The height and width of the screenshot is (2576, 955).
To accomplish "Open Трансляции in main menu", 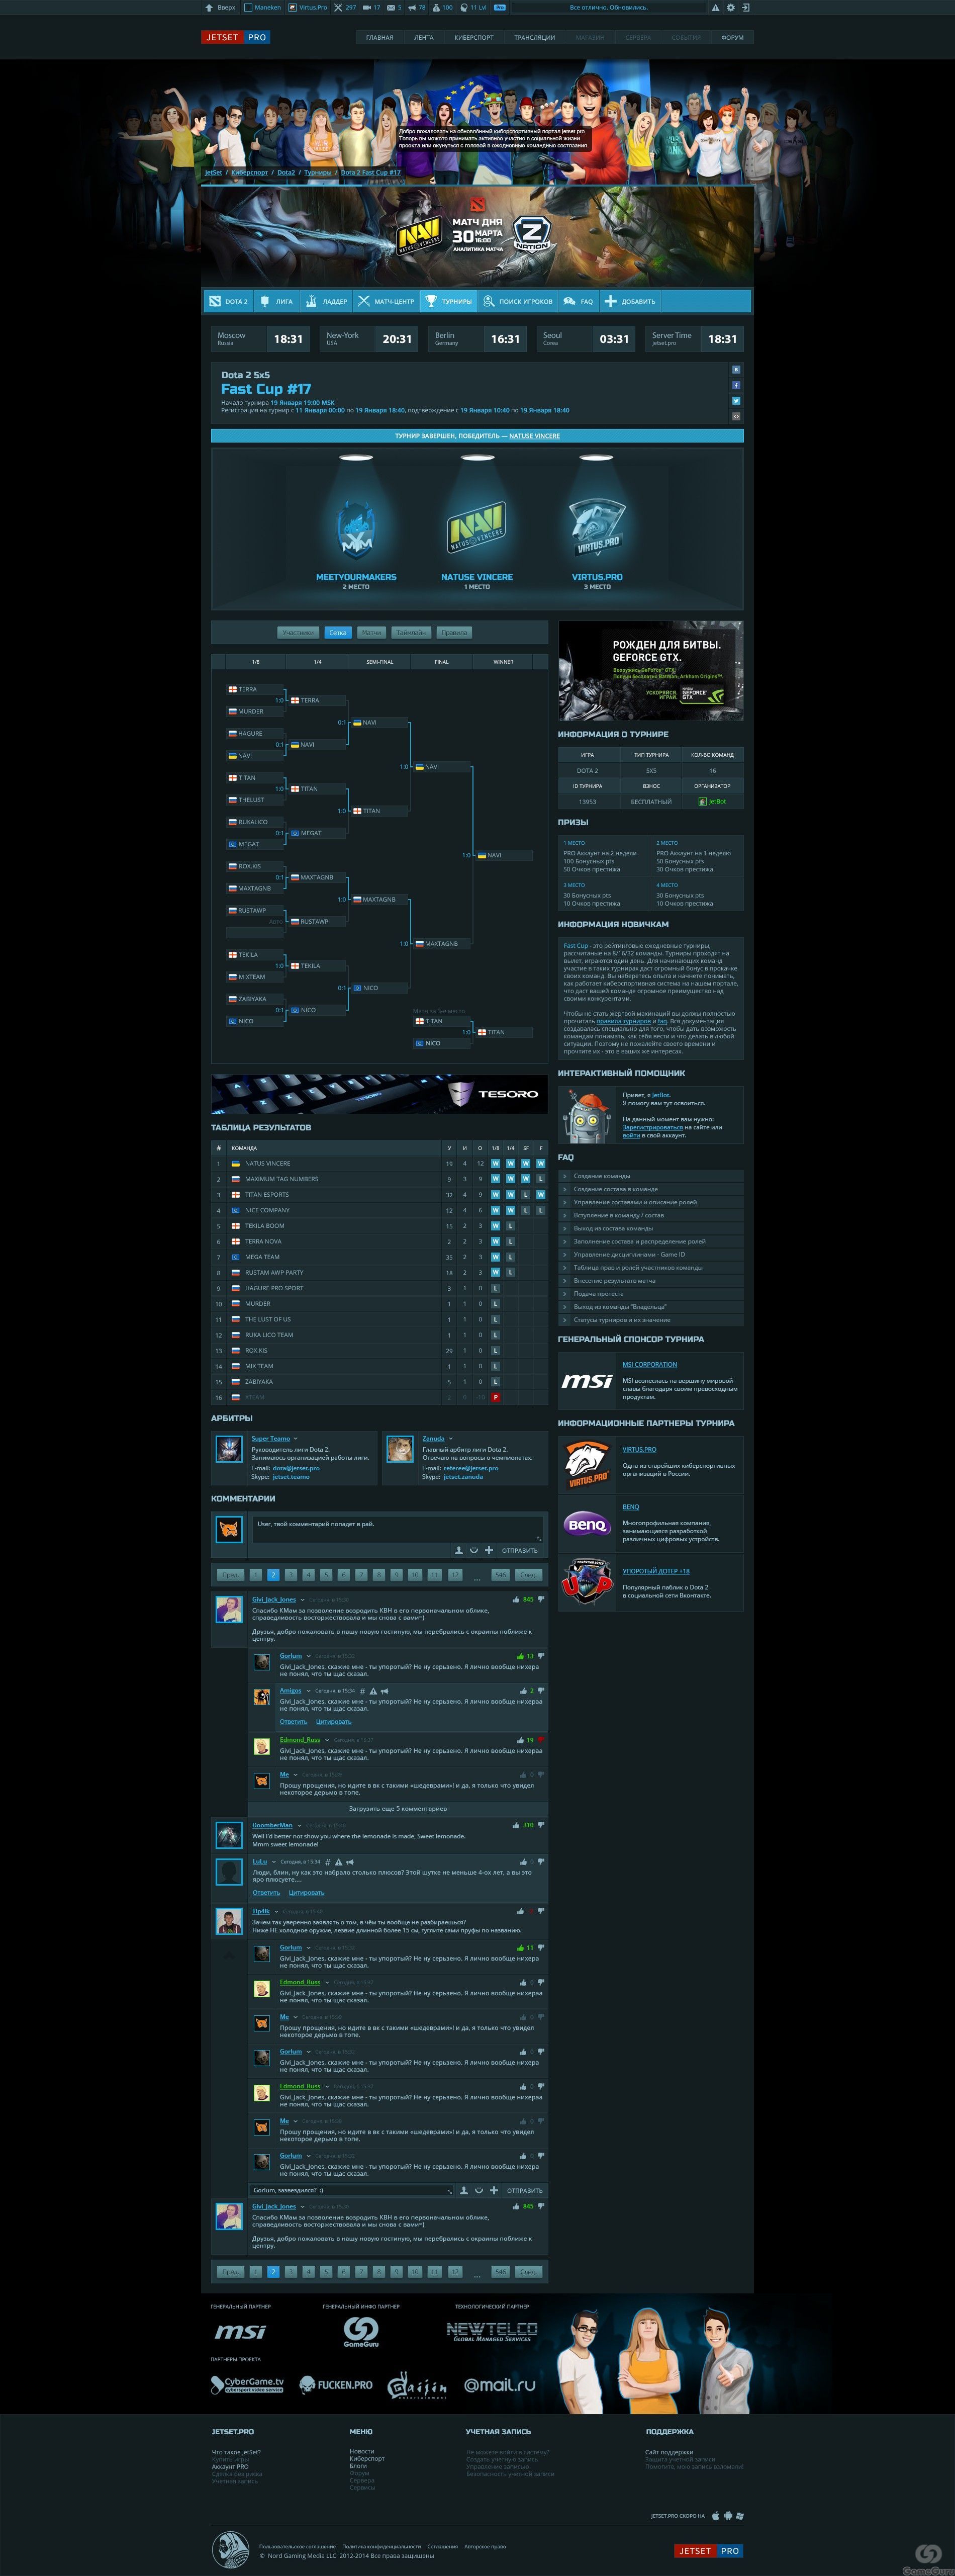I will pos(534,37).
